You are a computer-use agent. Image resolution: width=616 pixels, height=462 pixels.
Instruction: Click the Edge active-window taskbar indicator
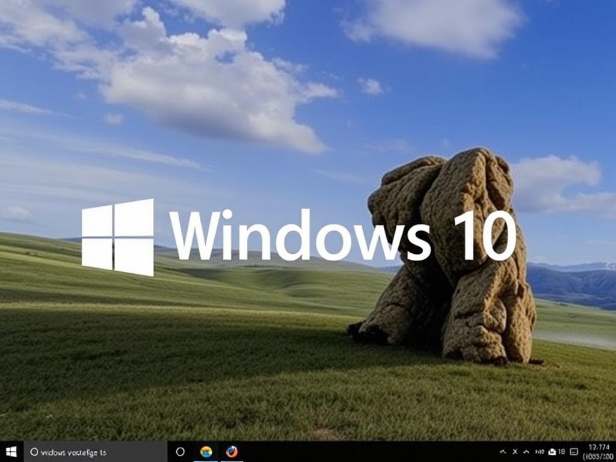(x=208, y=460)
